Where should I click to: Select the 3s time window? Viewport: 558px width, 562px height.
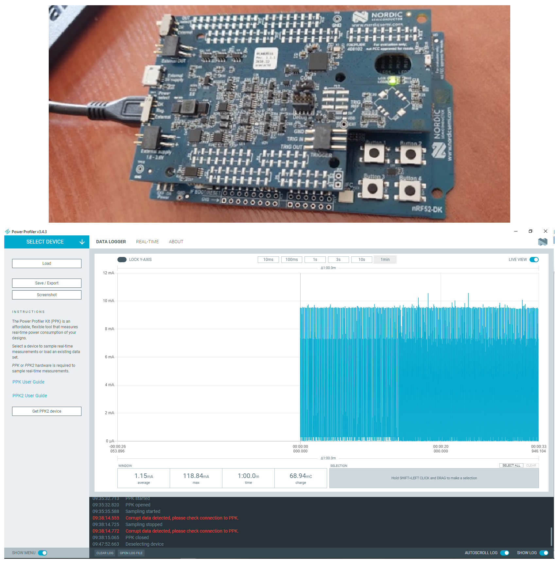338,259
